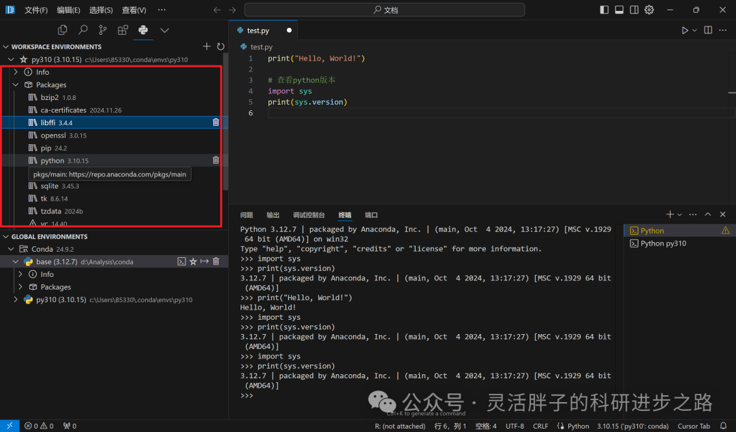Maximize the panel with up chevron

pos(708,214)
